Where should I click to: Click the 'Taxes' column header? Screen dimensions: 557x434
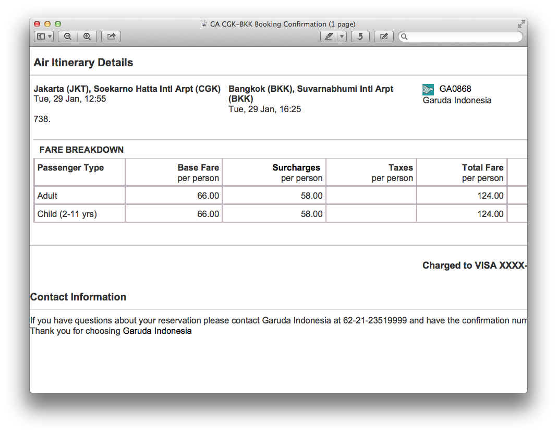(401, 167)
